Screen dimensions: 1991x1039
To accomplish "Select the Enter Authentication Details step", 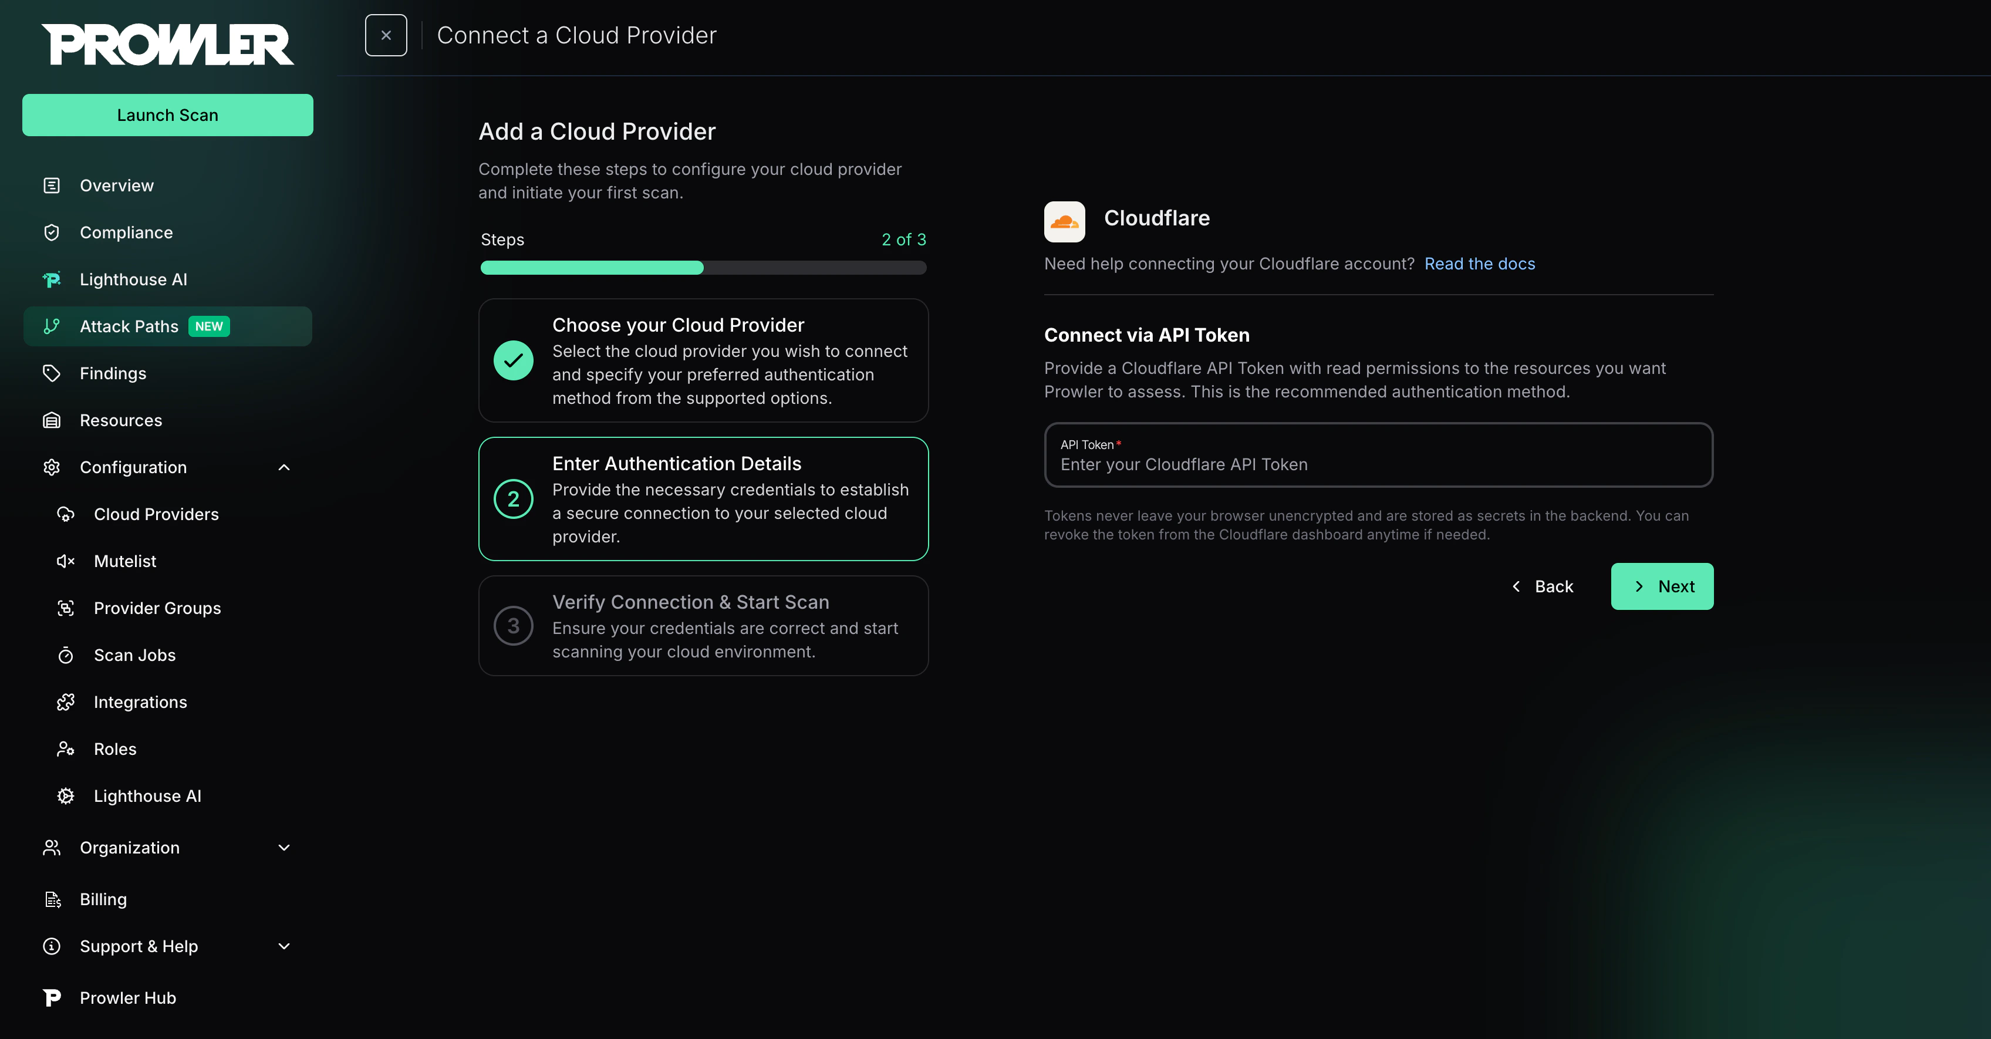I will (703, 498).
